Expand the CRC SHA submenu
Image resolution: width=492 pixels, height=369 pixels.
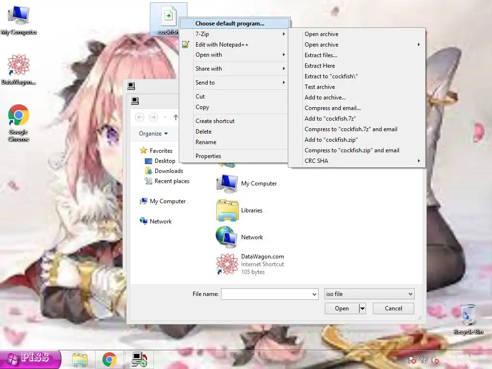(357, 160)
